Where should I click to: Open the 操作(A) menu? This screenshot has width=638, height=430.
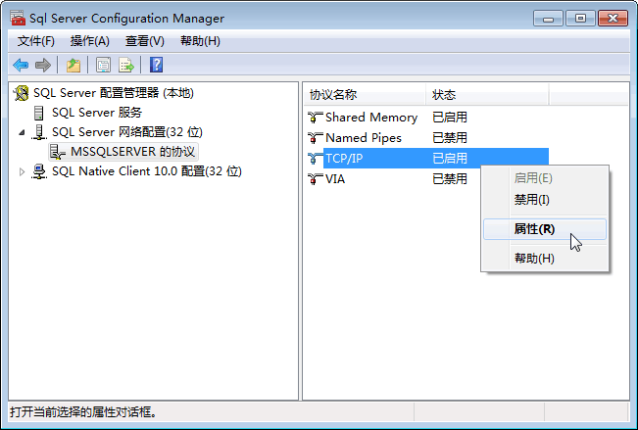[89, 41]
